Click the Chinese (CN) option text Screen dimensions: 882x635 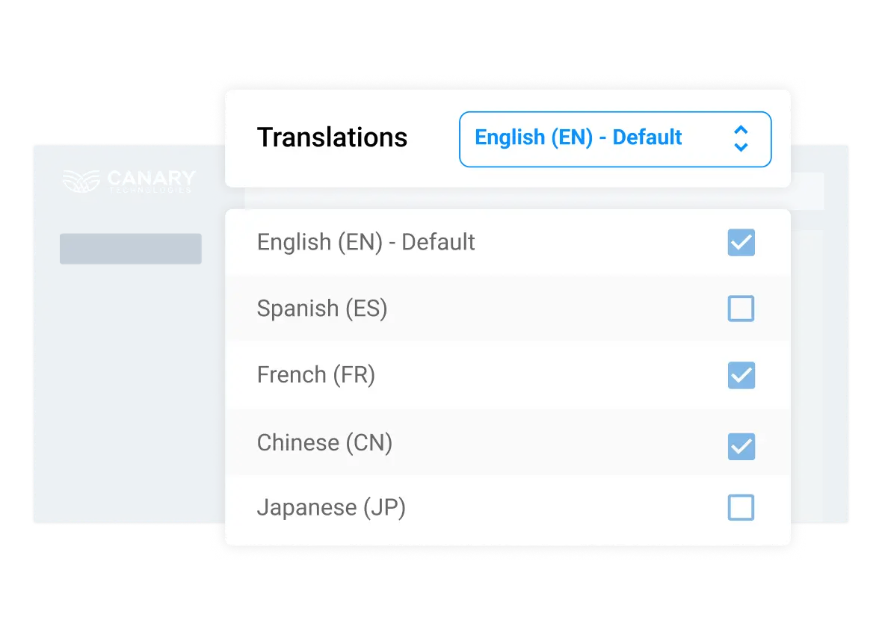324,442
